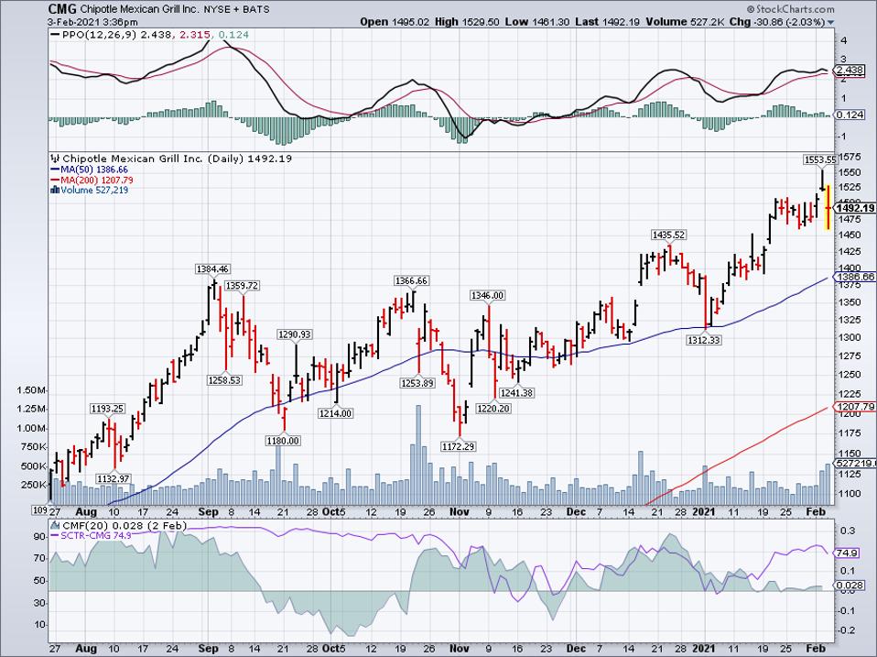
Task: Click the 1207.79 tag on the right price axis
Action: 854,406
